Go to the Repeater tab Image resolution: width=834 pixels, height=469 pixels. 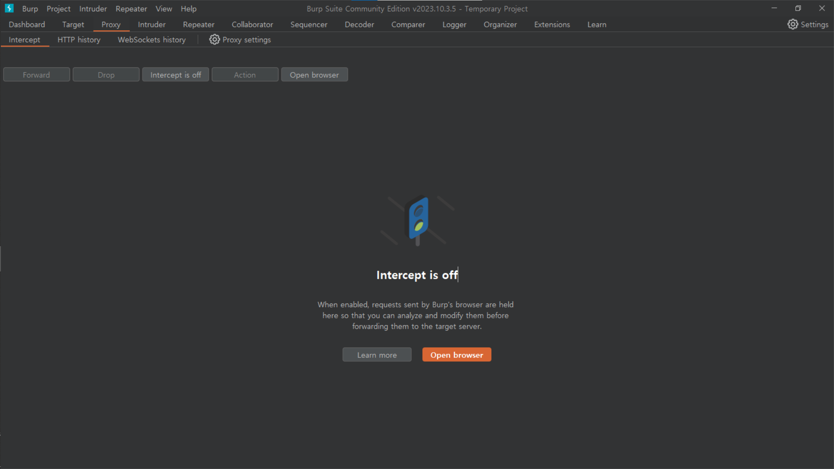pos(199,24)
